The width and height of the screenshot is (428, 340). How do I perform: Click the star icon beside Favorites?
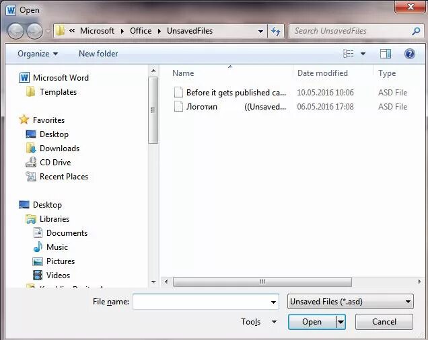(24, 120)
